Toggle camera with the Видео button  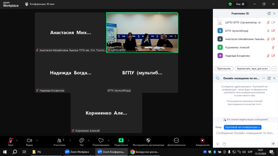[29, 140]
